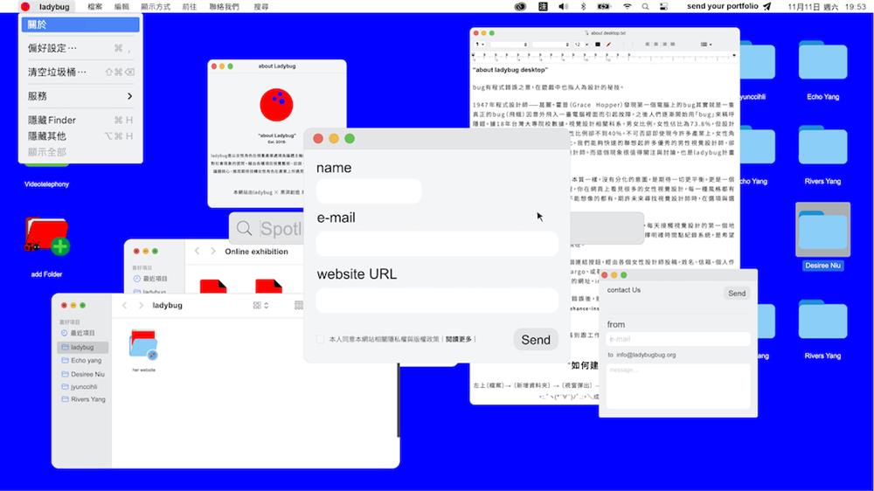The height and width of the screenshot is (491, 874).
Task: Click Send in the contact Us window
Action: [736, 294]
